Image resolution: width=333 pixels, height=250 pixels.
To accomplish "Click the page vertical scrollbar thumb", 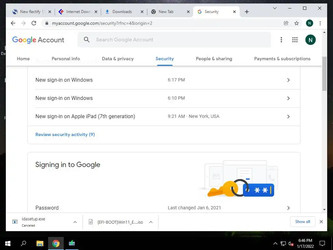I will (x=324, y=74).
